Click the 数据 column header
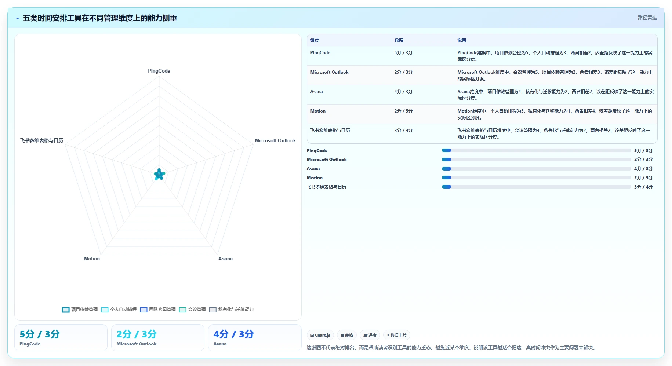Viewport: 672px width, 366px height. point(399,40)
